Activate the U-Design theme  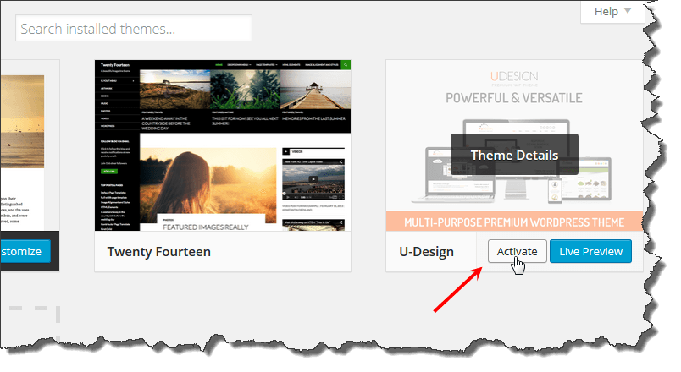coord(517,251)
